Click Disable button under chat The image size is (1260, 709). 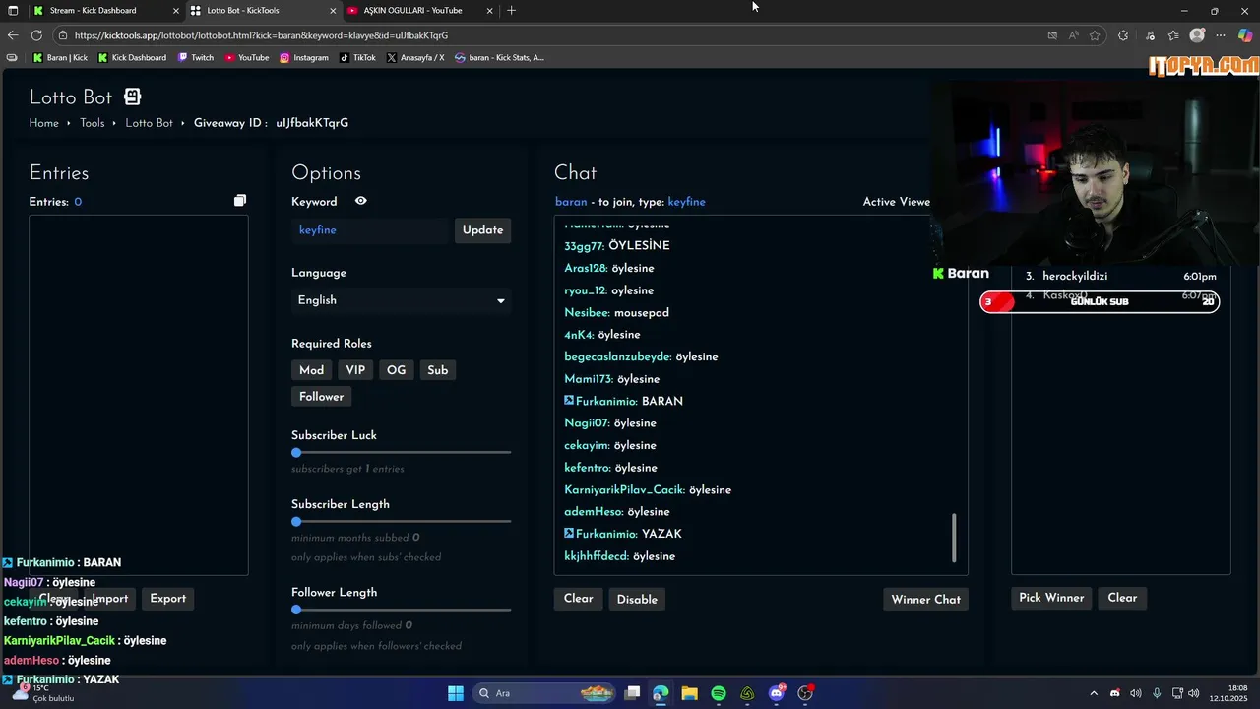pyautogui.click(x=637, y=599)
